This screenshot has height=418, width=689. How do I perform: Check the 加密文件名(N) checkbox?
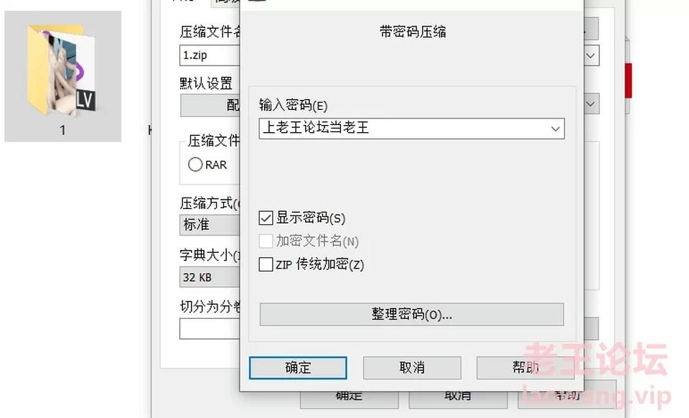pyautogui.click(x=266, y=241)
